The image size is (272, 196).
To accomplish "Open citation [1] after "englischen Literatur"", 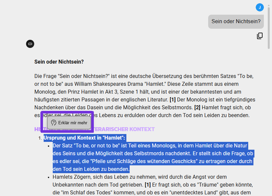I will coord(173,99).
